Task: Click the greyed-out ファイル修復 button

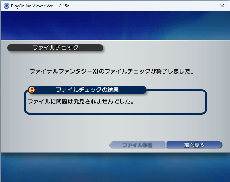Action: pos(137,145)
